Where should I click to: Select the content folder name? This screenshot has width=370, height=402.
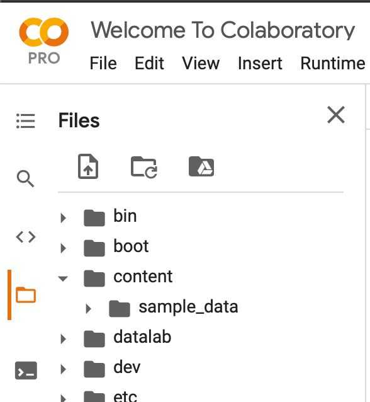point(143,277)
